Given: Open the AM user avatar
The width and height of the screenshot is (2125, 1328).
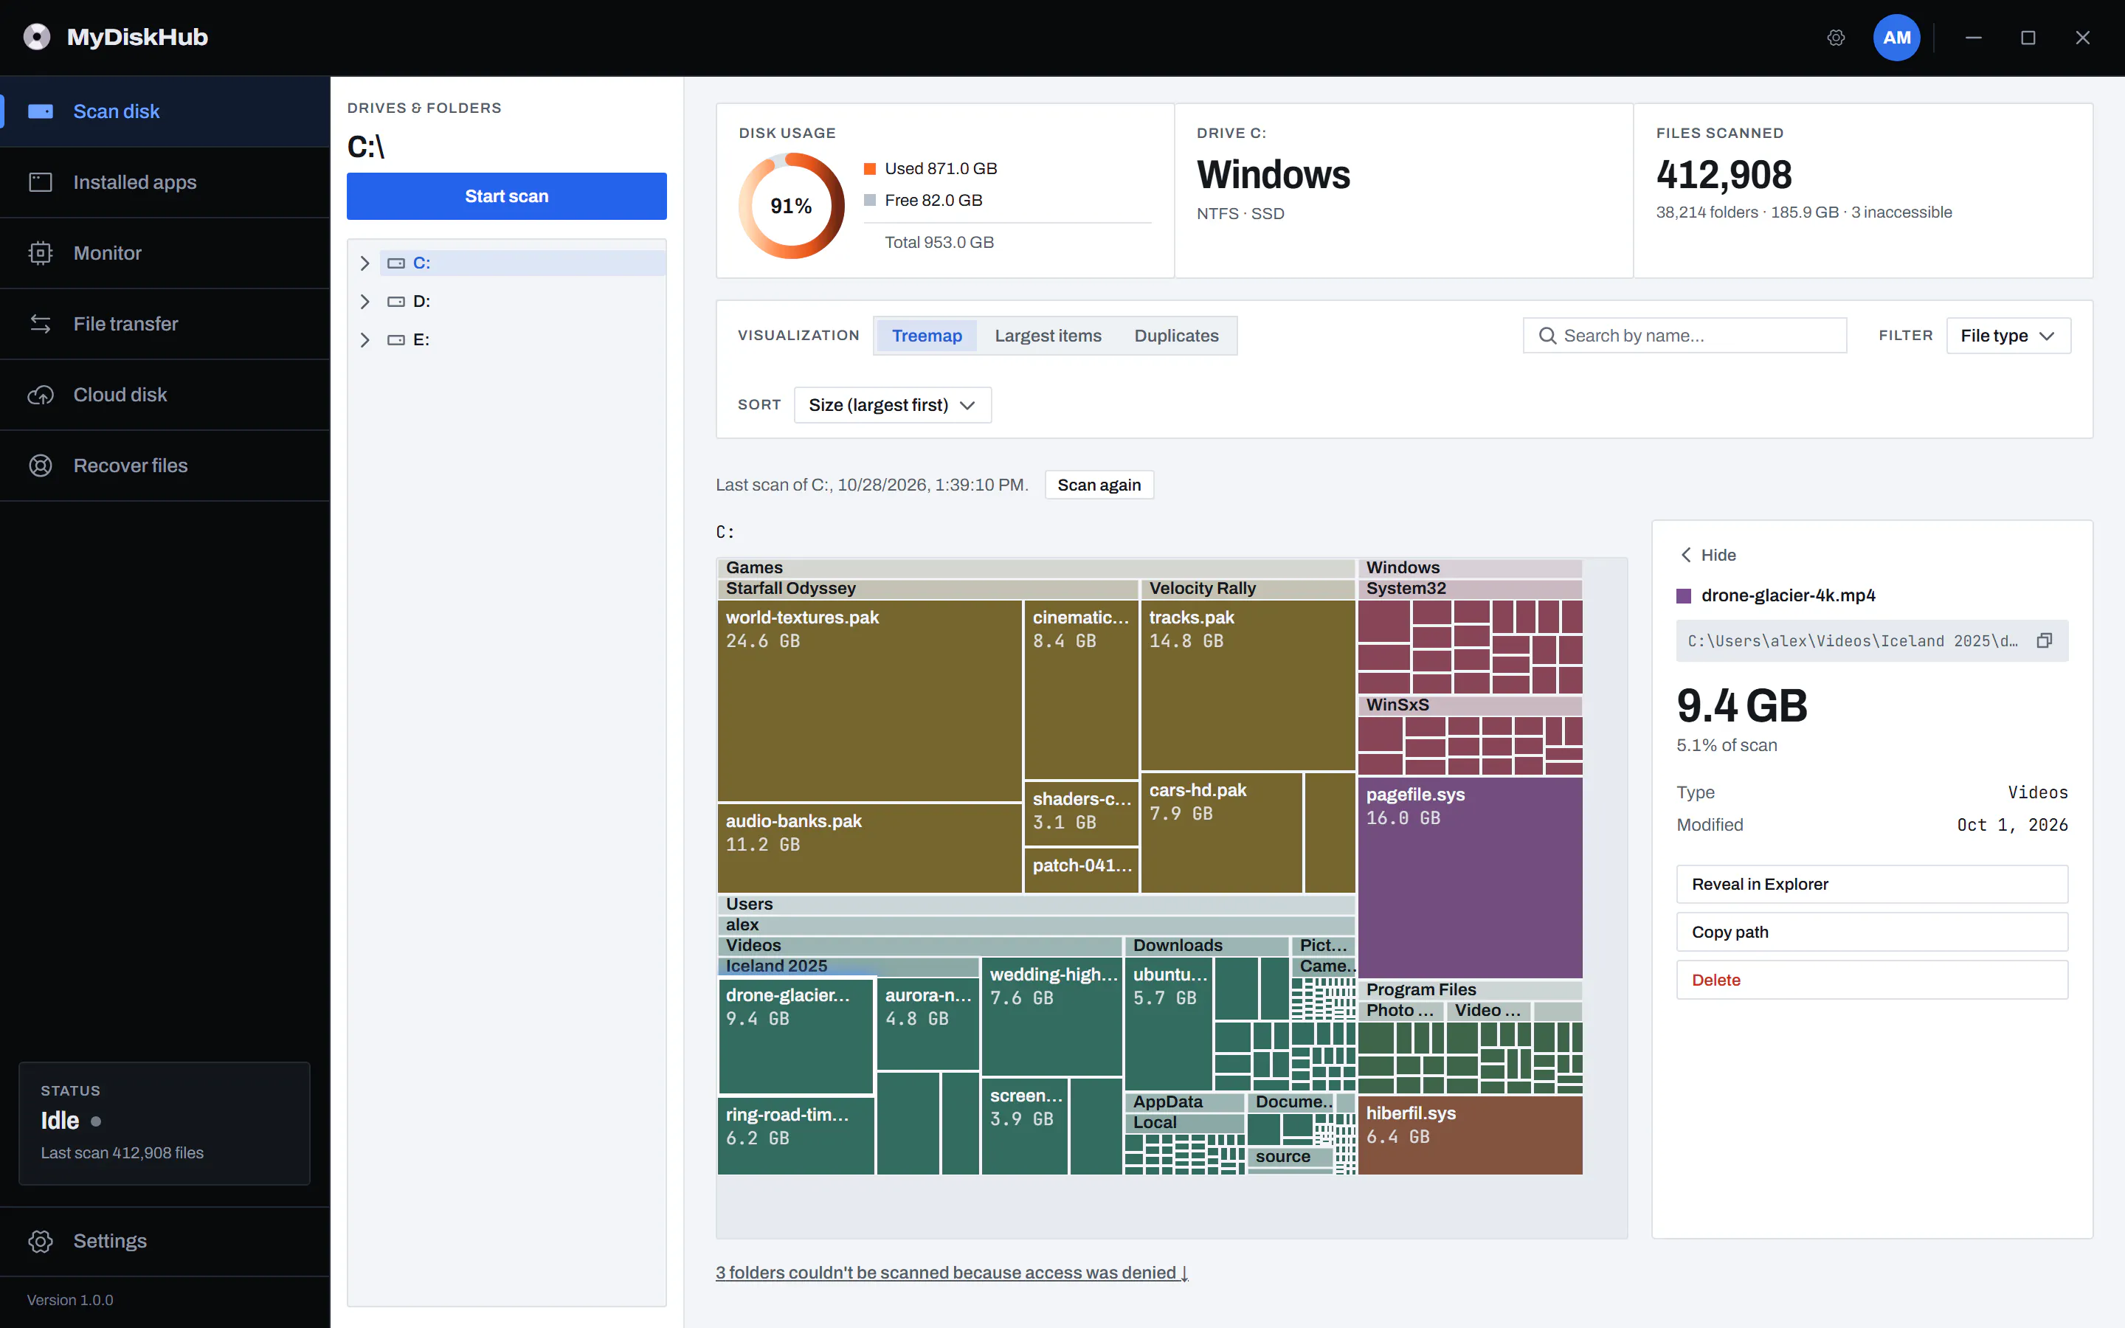Looking at the screenshot, I should click(1897, 38).
